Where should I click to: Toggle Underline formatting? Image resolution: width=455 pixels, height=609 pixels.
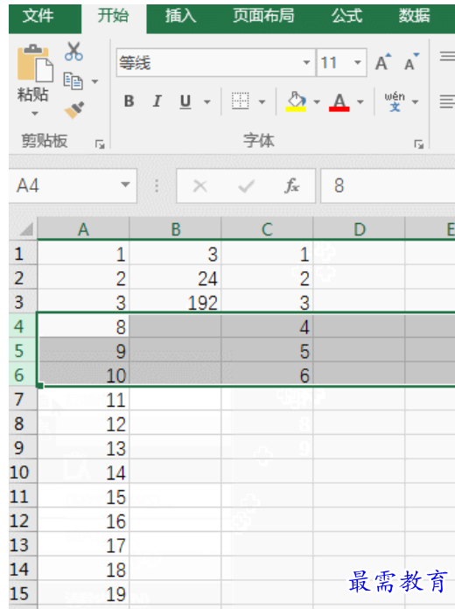185,101
